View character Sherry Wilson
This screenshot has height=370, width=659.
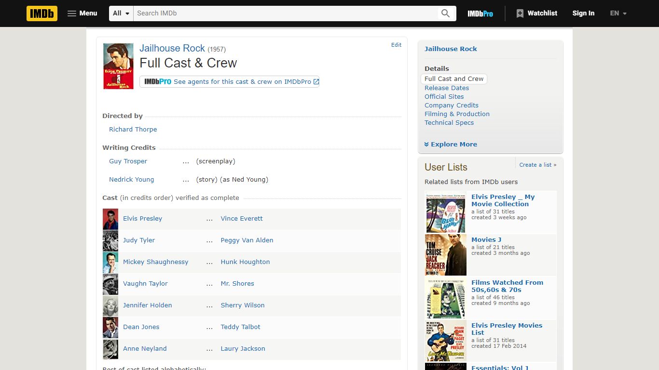[x=243, y=305]
